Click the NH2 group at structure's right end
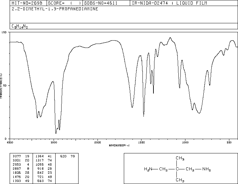This screenshot has width=238, height=184. point(207,169)
